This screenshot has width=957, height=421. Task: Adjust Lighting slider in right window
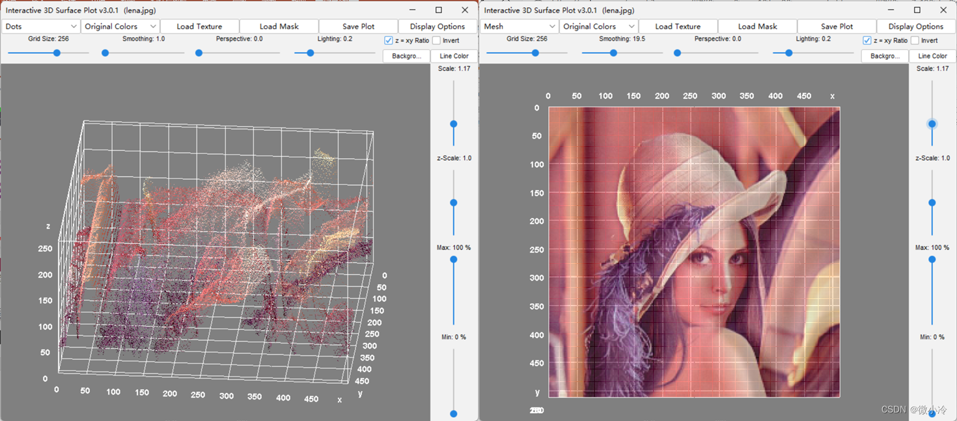point(789,53)
